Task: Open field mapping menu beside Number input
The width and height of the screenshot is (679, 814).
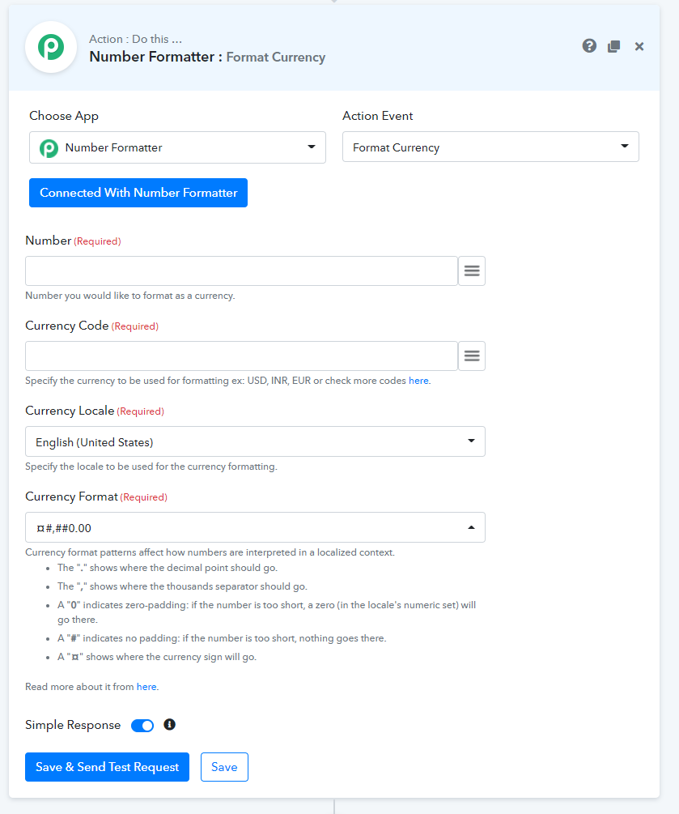Action: [x=472, y=271]
